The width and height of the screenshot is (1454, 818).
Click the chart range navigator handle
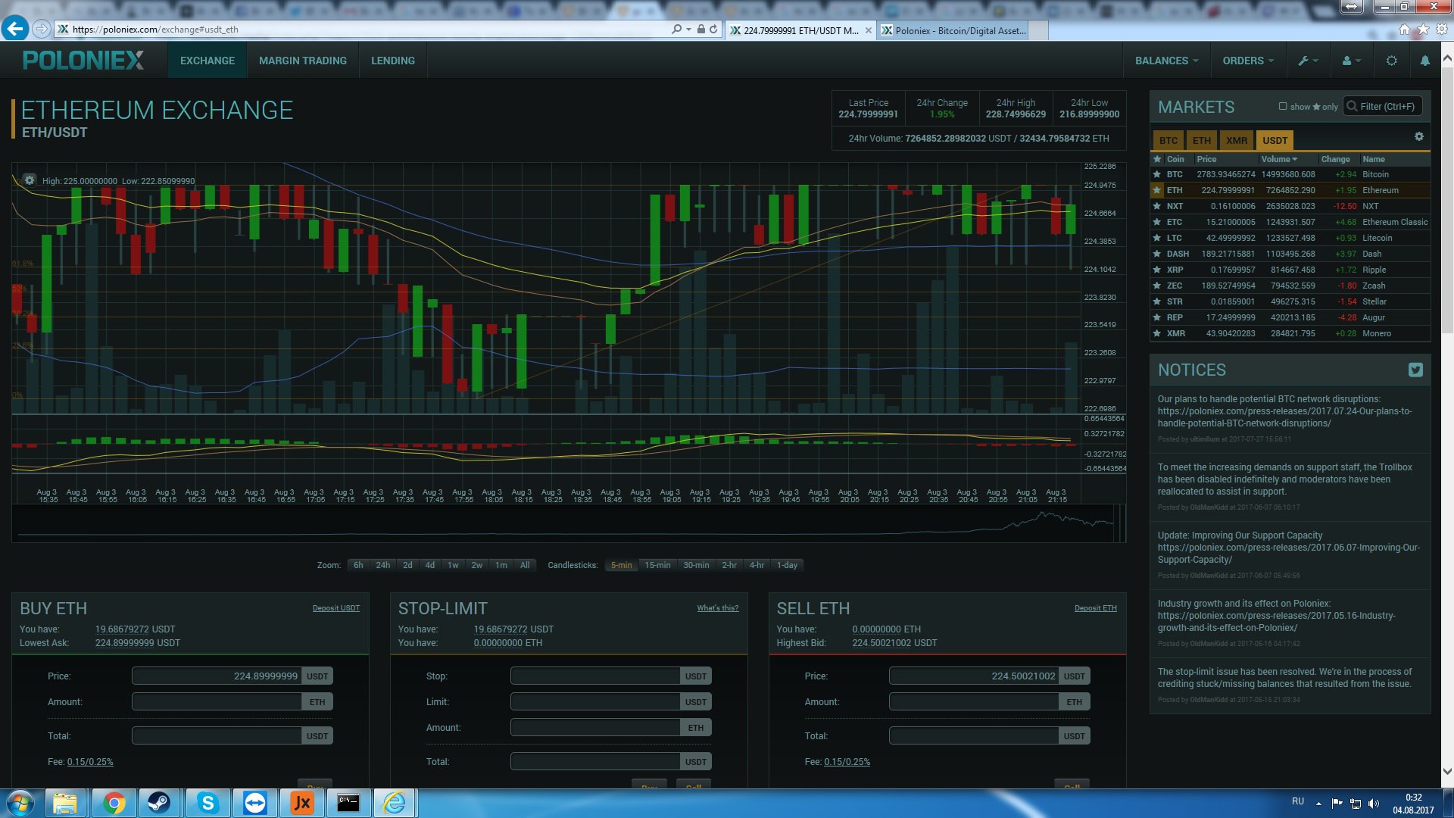coord(1119,523)
